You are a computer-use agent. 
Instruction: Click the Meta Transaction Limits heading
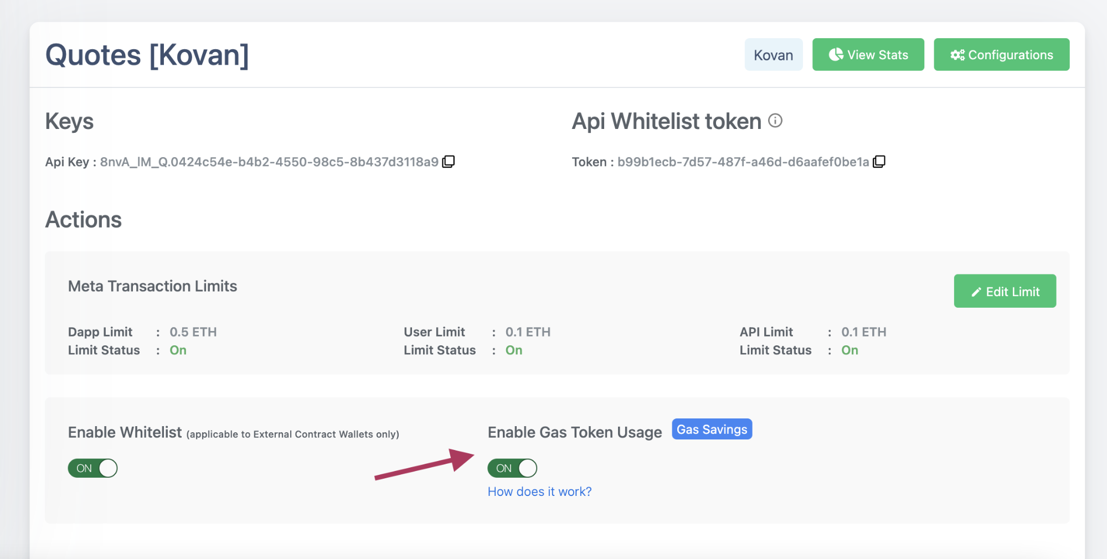[x=152, y=286]
